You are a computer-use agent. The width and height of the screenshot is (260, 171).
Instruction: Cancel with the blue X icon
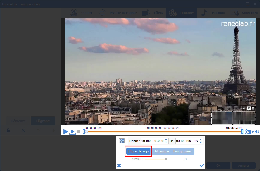pos(119,165)
